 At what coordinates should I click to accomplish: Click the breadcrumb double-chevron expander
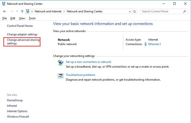point(32,11)
